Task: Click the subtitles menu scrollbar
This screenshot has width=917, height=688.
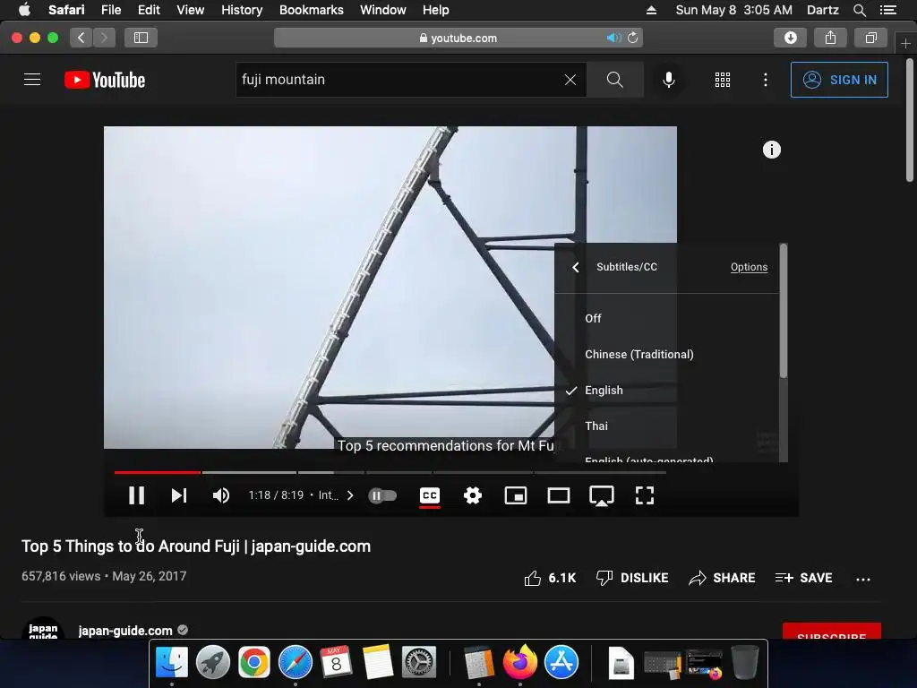Action: coord(783,311)
